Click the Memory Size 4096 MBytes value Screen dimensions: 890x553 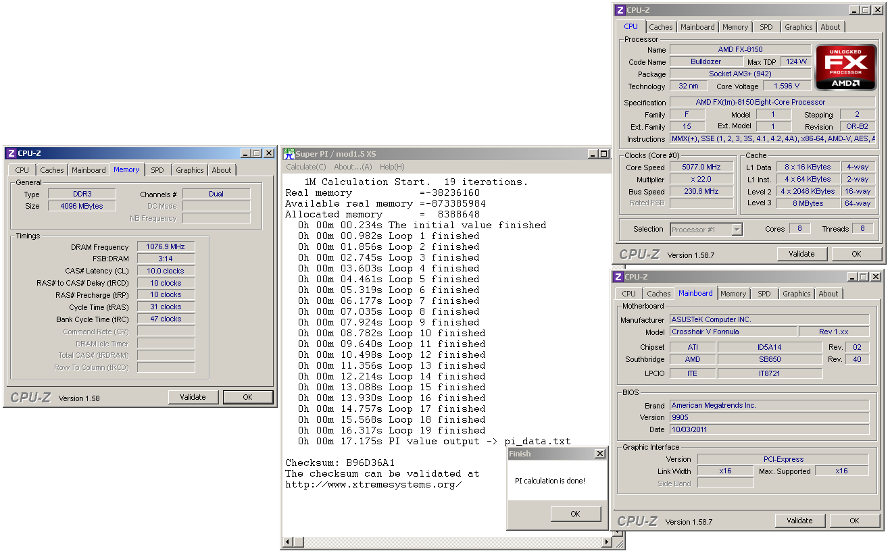point(82,206)
